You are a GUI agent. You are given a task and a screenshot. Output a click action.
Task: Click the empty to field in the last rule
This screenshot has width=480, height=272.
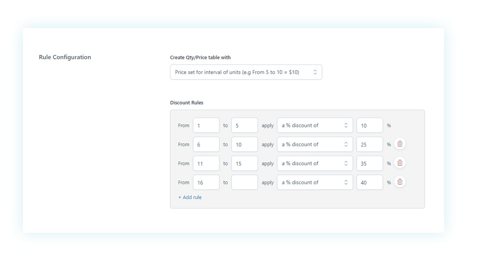coord(244,182)
